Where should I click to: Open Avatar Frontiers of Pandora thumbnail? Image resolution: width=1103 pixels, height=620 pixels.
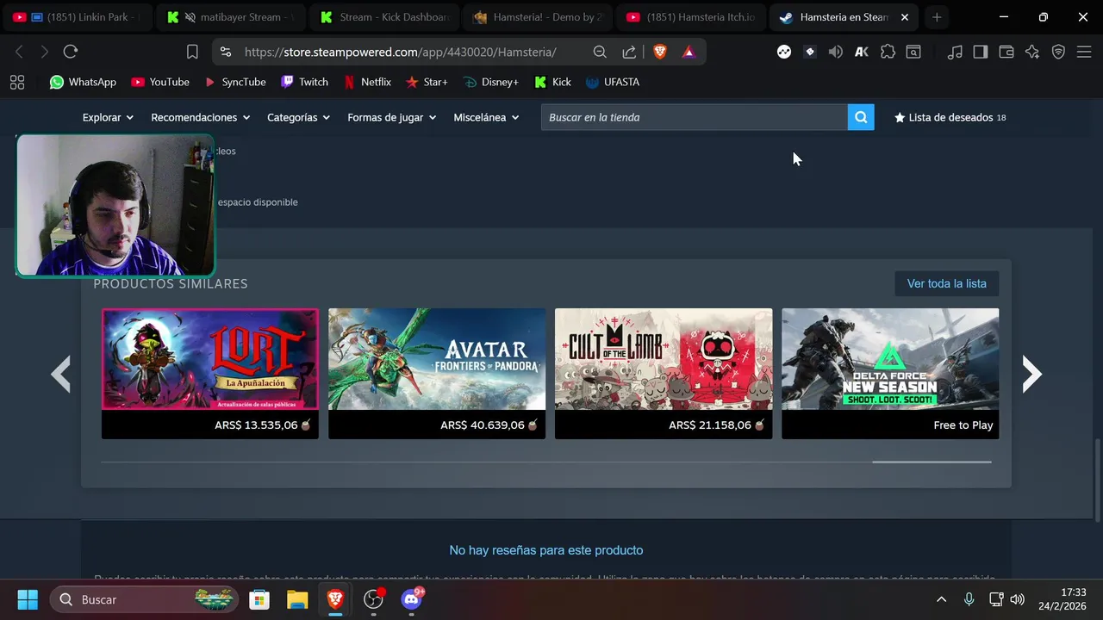pyautogui.click(x=437, y=359)
